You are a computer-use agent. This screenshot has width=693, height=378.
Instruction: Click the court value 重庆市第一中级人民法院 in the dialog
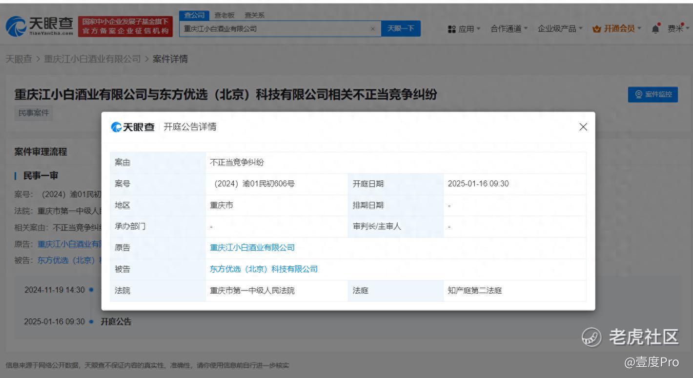[252, 291]
